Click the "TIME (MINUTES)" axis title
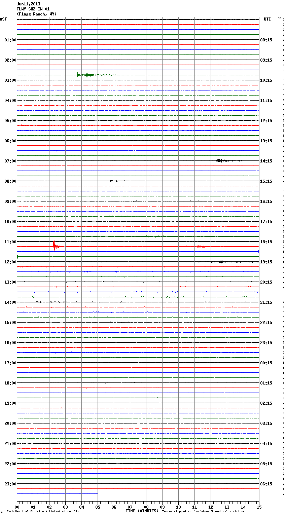 point(142,511)
